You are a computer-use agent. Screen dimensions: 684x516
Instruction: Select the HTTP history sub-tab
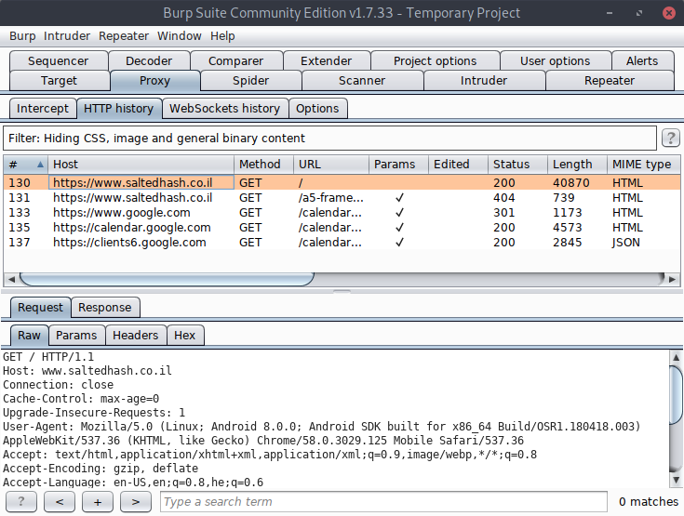(x=119, y=108)
